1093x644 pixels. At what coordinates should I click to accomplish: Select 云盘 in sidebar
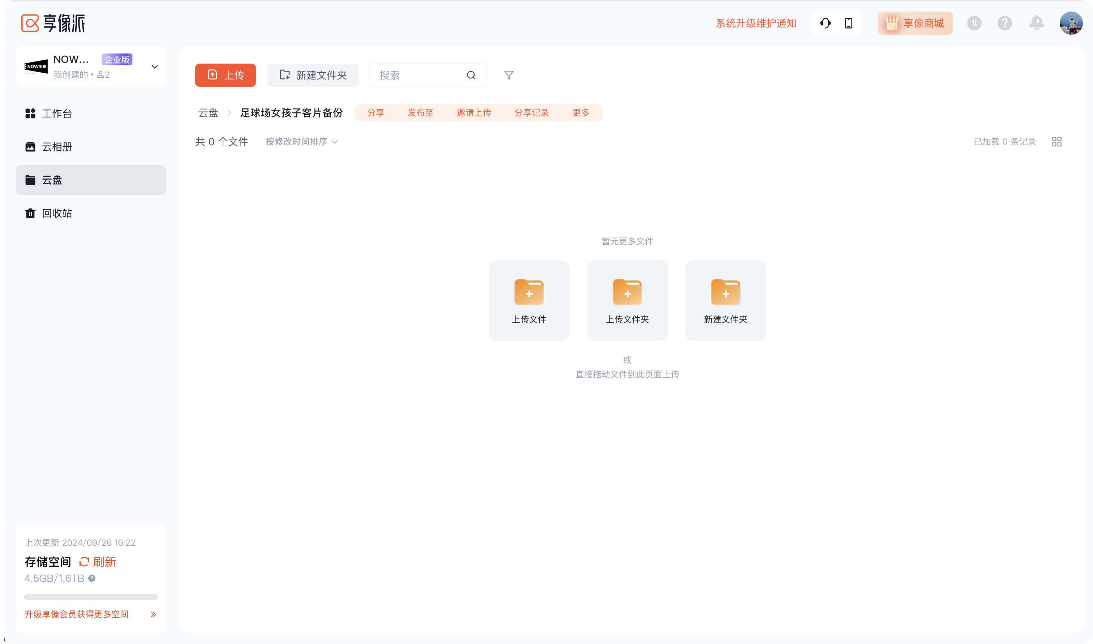coord(91,180)
